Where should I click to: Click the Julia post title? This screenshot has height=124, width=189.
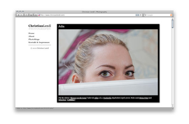pyautogui.click(x=61, y=27)
